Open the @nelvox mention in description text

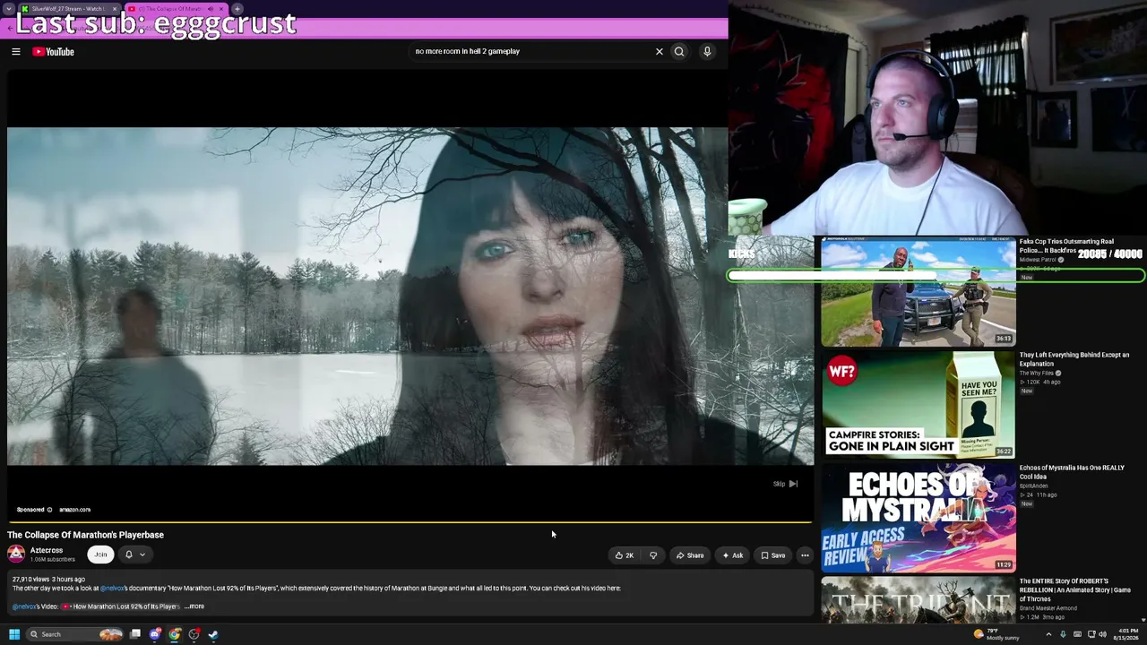pos(112,589)
